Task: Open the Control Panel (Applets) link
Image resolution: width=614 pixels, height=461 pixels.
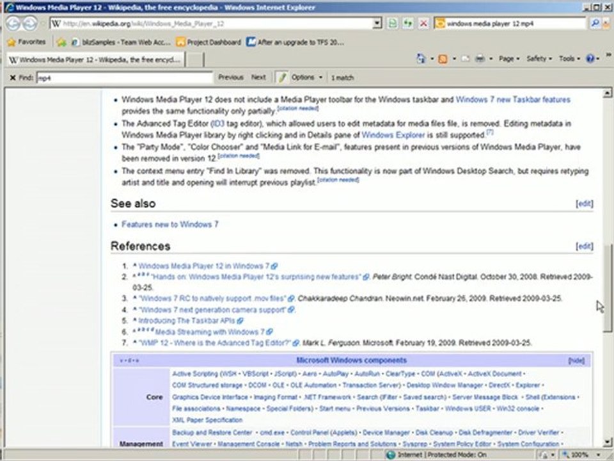Action: pos(324,432)
